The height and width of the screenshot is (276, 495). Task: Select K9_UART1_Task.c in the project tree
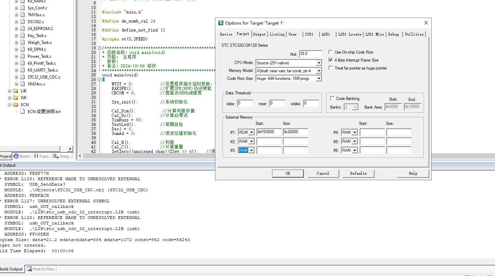pos(43,70)
